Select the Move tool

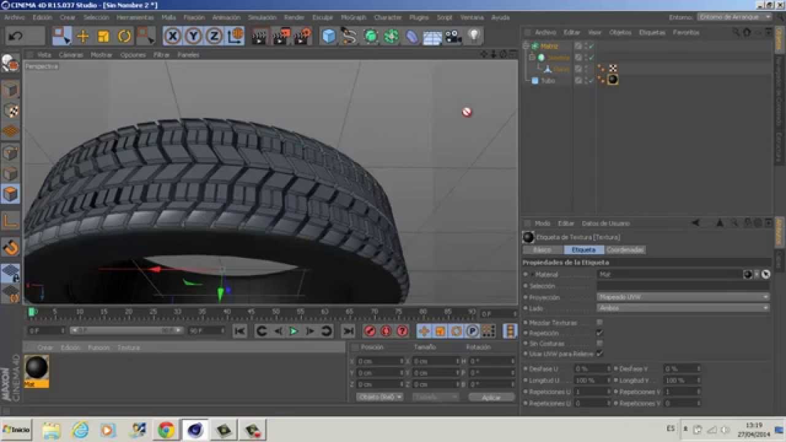coord(82,36)
